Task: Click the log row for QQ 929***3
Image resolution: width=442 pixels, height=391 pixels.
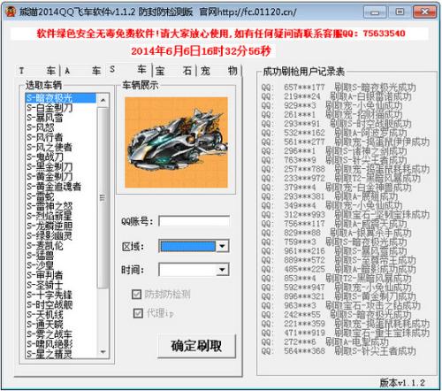Action: 331,105
